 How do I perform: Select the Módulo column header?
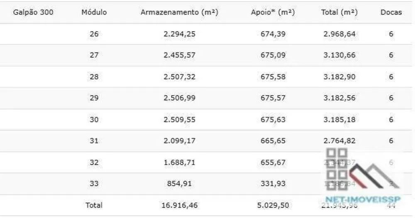[94, 12]
